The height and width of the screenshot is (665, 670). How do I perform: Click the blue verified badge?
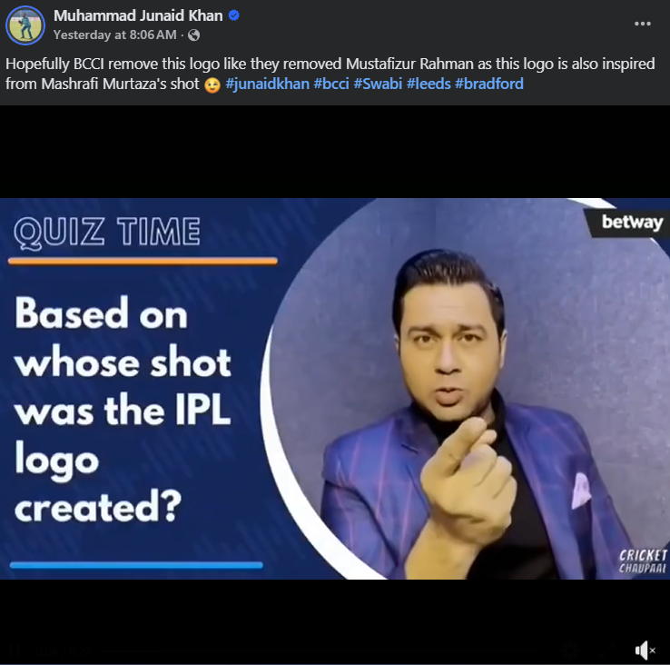(x=233, y=15)
